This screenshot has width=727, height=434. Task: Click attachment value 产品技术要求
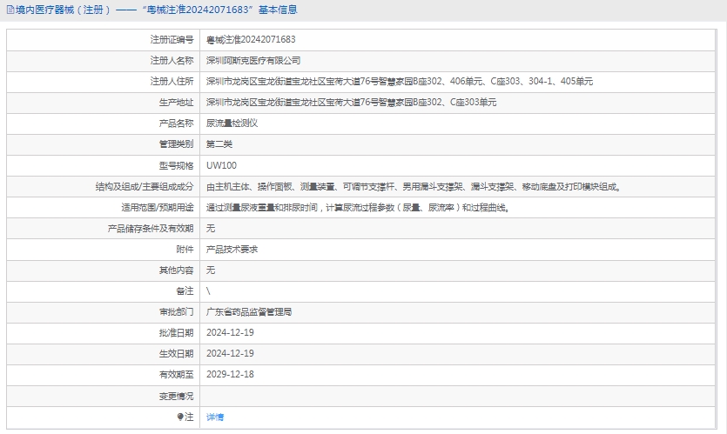232,249
